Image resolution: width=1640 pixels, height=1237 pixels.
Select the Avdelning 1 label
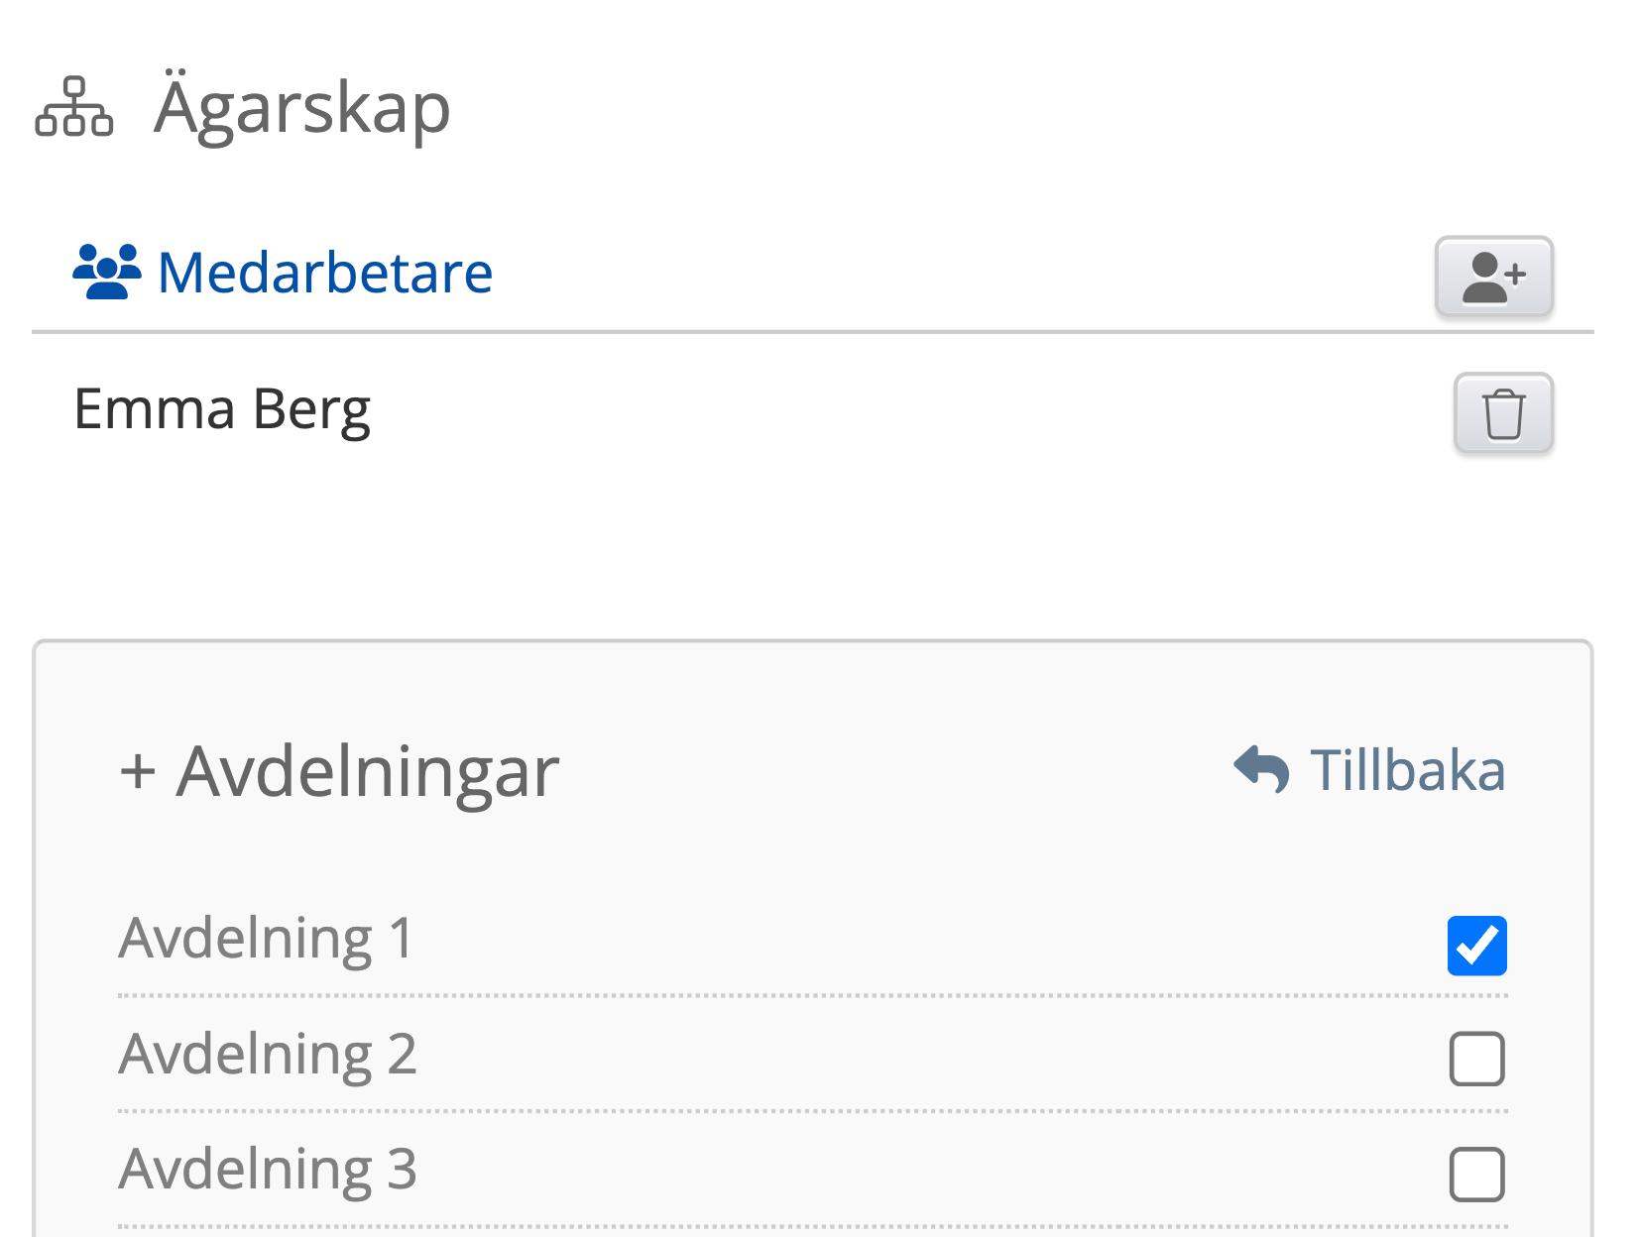pyautogui.click(x=266, y=938)
